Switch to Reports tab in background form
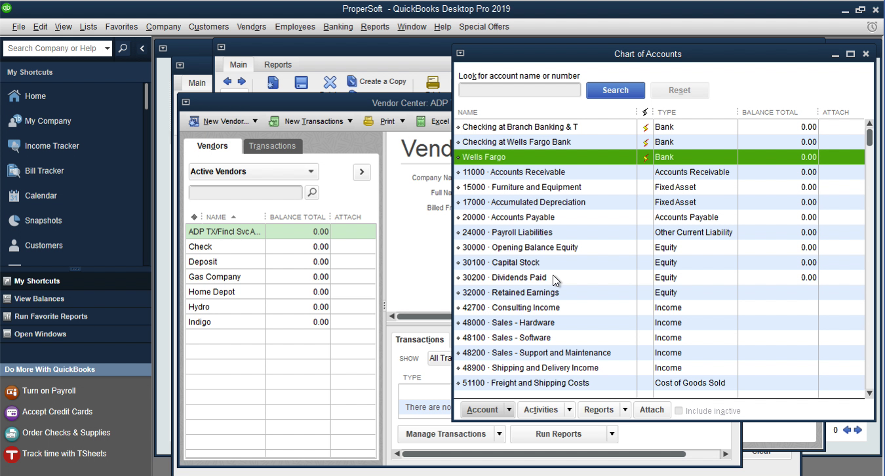 point(278,65)
